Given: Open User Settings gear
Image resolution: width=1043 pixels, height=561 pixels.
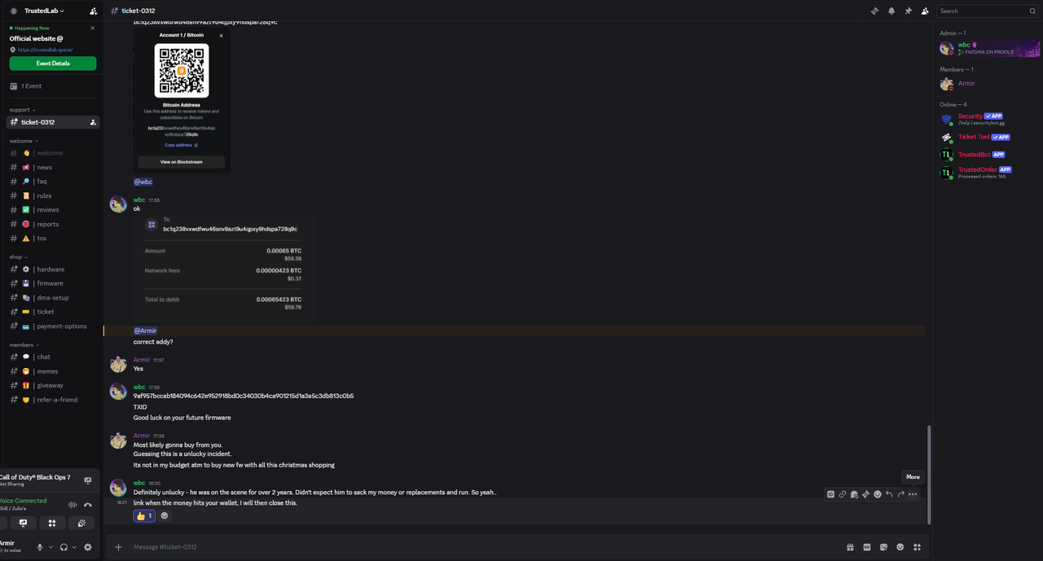Looking at the screenshot, I should (88, 547).
